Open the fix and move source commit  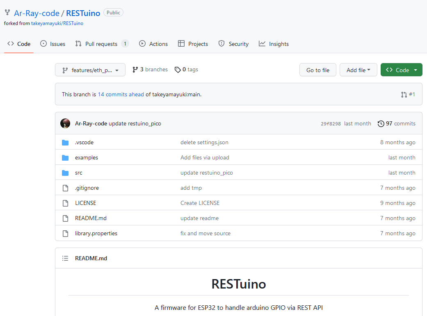pos(206,233)
